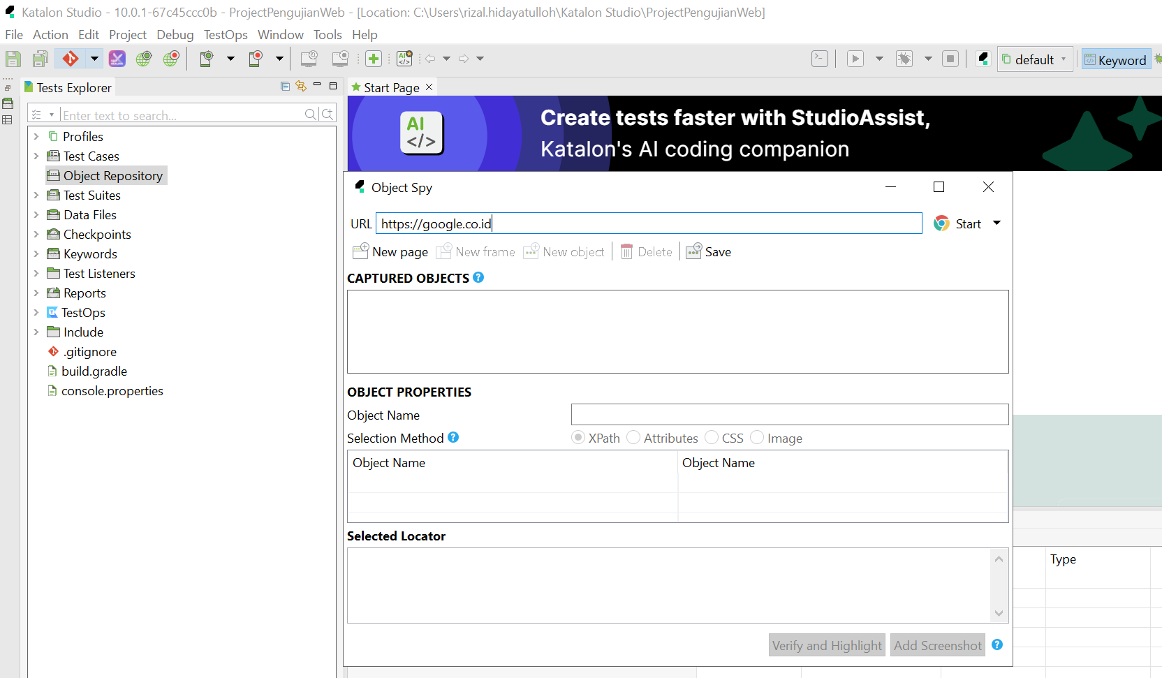Viewport: 1162px width, 678px height.
Task: Open the Debug options dropdown arrow
Action: pyautogui.click(x=929, y=59)
